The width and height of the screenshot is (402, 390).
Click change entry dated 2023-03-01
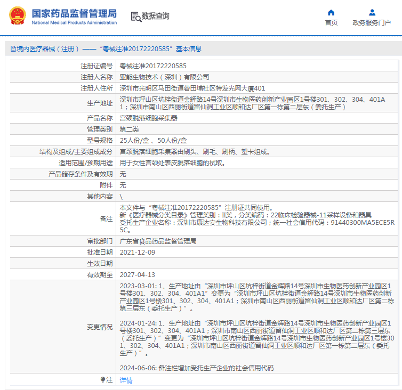click(257, 297)
